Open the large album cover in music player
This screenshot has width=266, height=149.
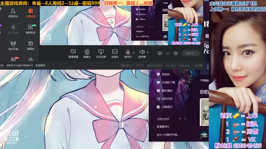pos(204,112)
